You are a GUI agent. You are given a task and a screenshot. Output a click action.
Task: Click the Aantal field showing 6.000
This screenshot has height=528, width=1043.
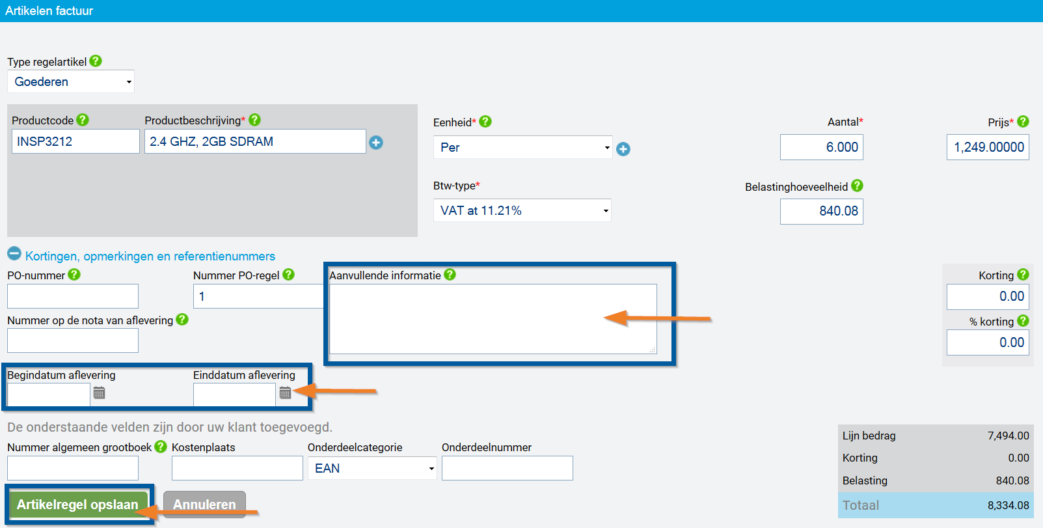[x=822, y=147]
